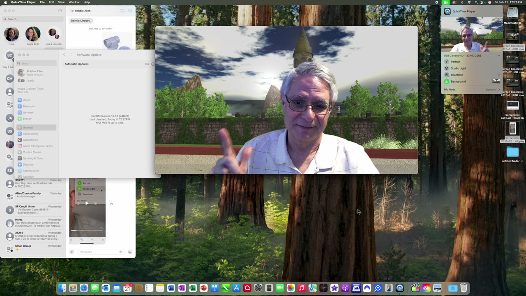The height and width of the screenshot is (296, 526).
Task: Select Apple Intelligence & Siri in sidebar
Action: click(37, 146)
